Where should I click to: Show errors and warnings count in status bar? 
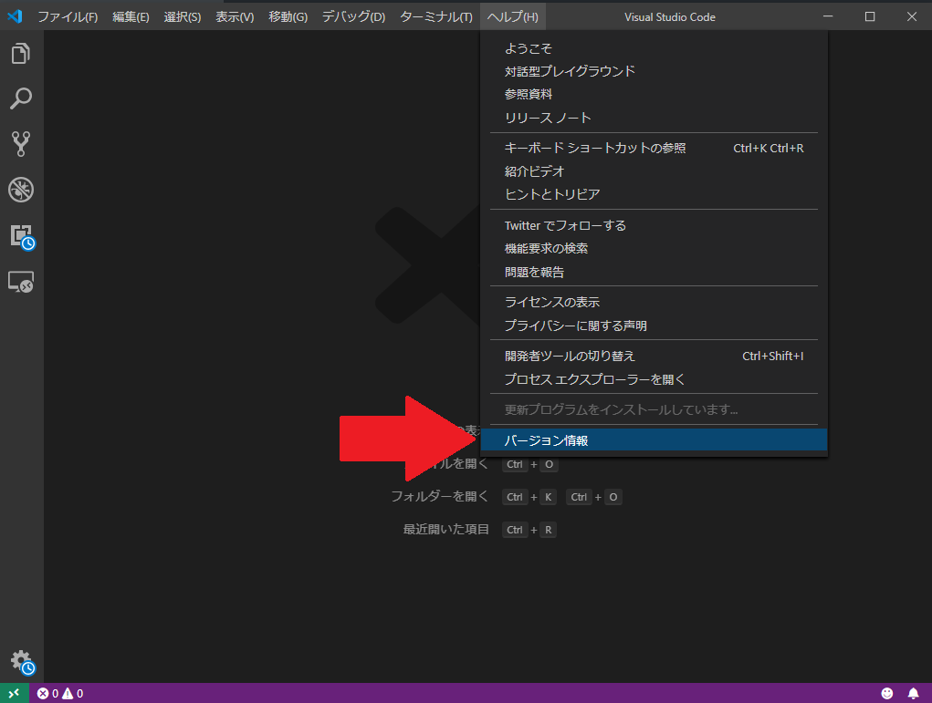60,693
